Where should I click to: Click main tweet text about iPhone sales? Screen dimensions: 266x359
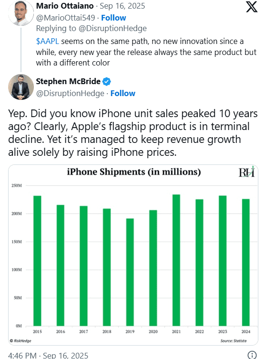(133, 133)
